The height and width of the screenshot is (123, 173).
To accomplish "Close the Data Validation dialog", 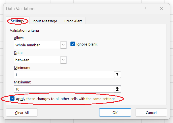I will (161, 9).
